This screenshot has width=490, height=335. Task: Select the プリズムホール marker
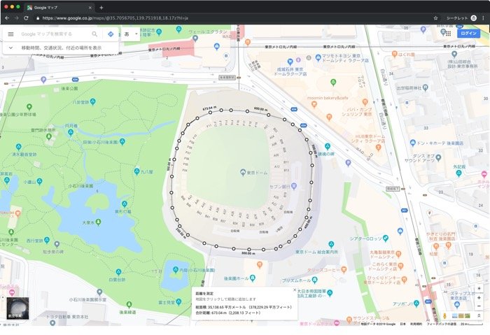point(314,280)
